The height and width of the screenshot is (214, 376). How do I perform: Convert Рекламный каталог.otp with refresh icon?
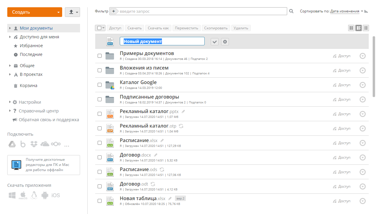click(181, 126)
